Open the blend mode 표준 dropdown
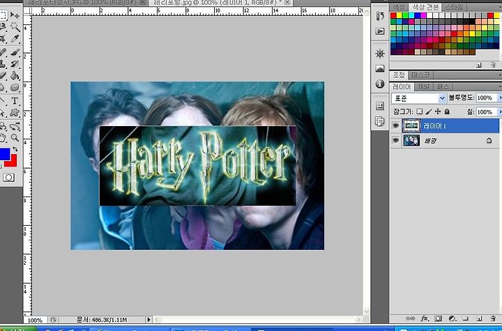 [x=419, y=98]
